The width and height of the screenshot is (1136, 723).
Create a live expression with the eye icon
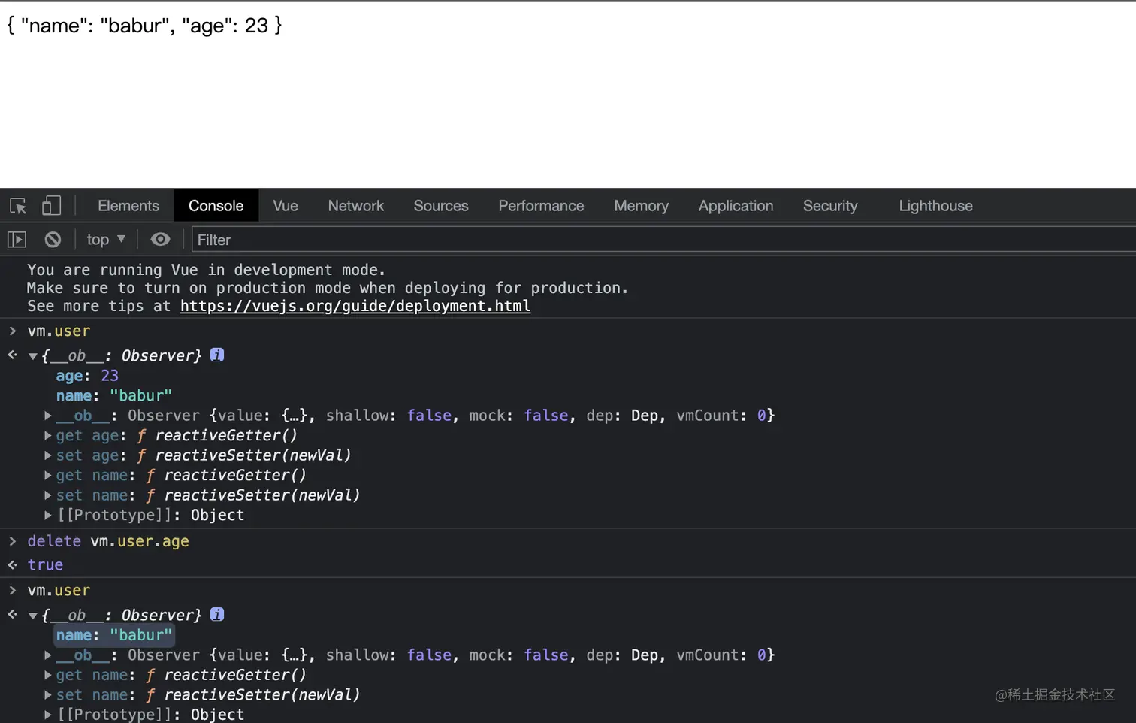pos(160,240)
